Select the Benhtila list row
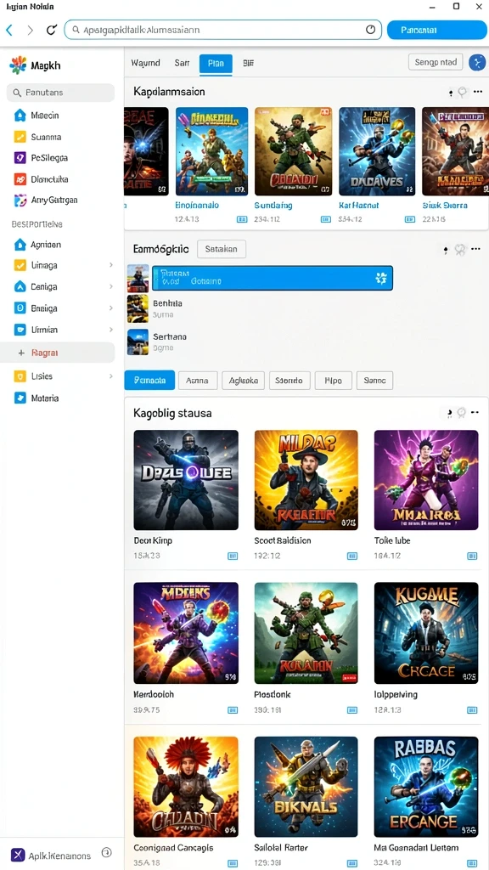 click(260, 309)
